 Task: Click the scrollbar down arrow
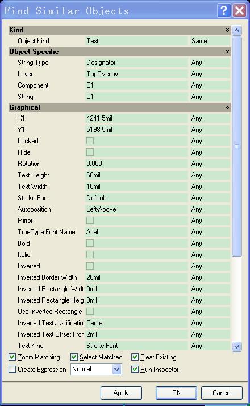coord(236,346)
